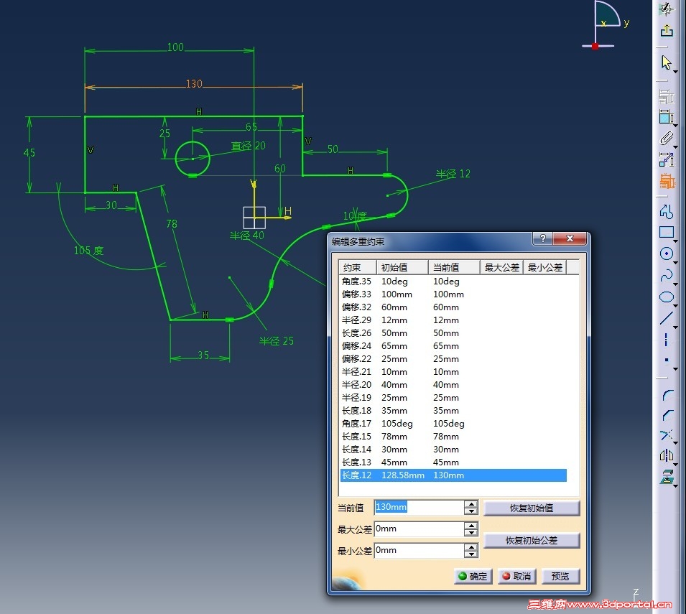
Task: Increase 最大公差 with its up arrow
Action: pyautogui.click(x=471, y=526)
